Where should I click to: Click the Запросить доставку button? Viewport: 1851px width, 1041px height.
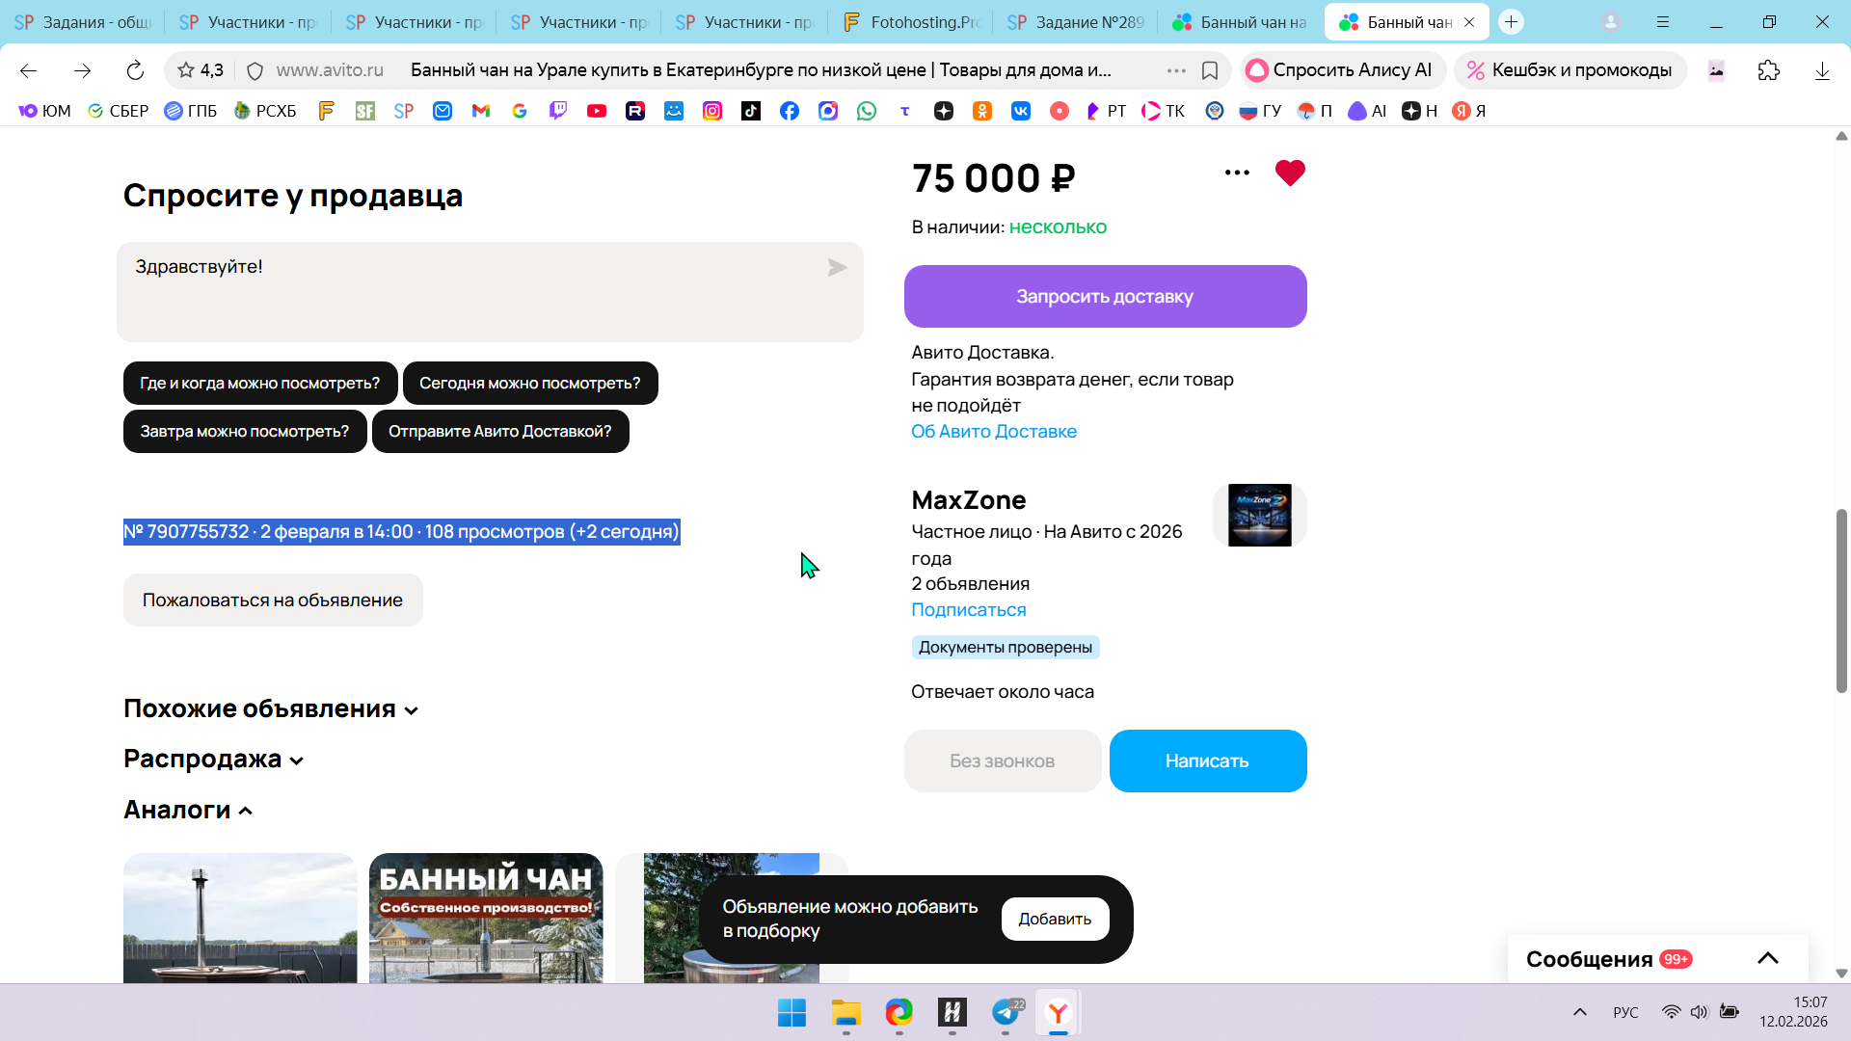pos(1105,296)
